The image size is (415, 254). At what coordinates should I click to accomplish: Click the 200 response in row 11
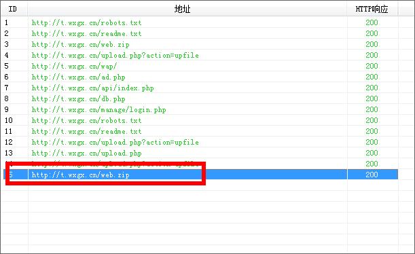pos(372,131)
